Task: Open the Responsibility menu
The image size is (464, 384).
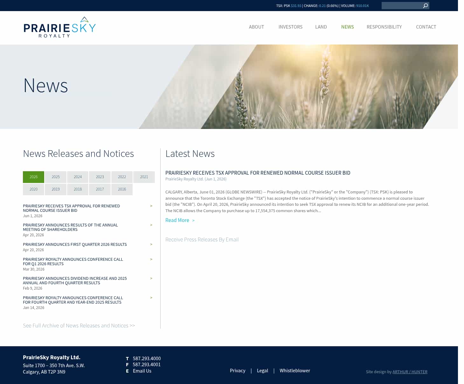Action: tap(384, 27)
